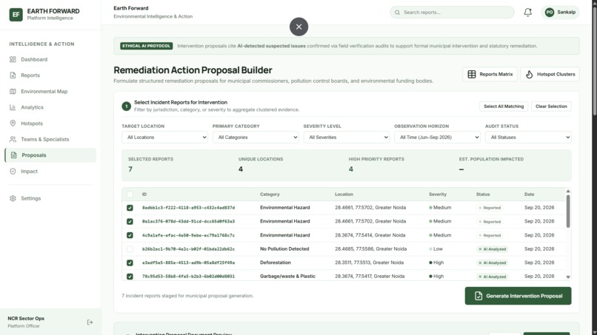The image size is (597, 335).
Task: Open Teams & Specialists
Action: 50,139
